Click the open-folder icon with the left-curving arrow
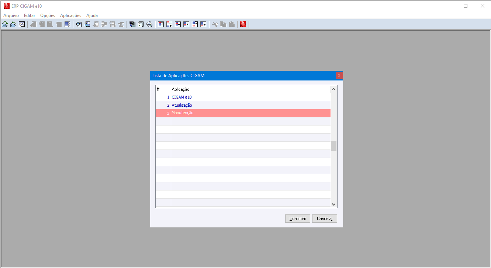The height and width of the screenshot is (268, 491). click(13, 24)
